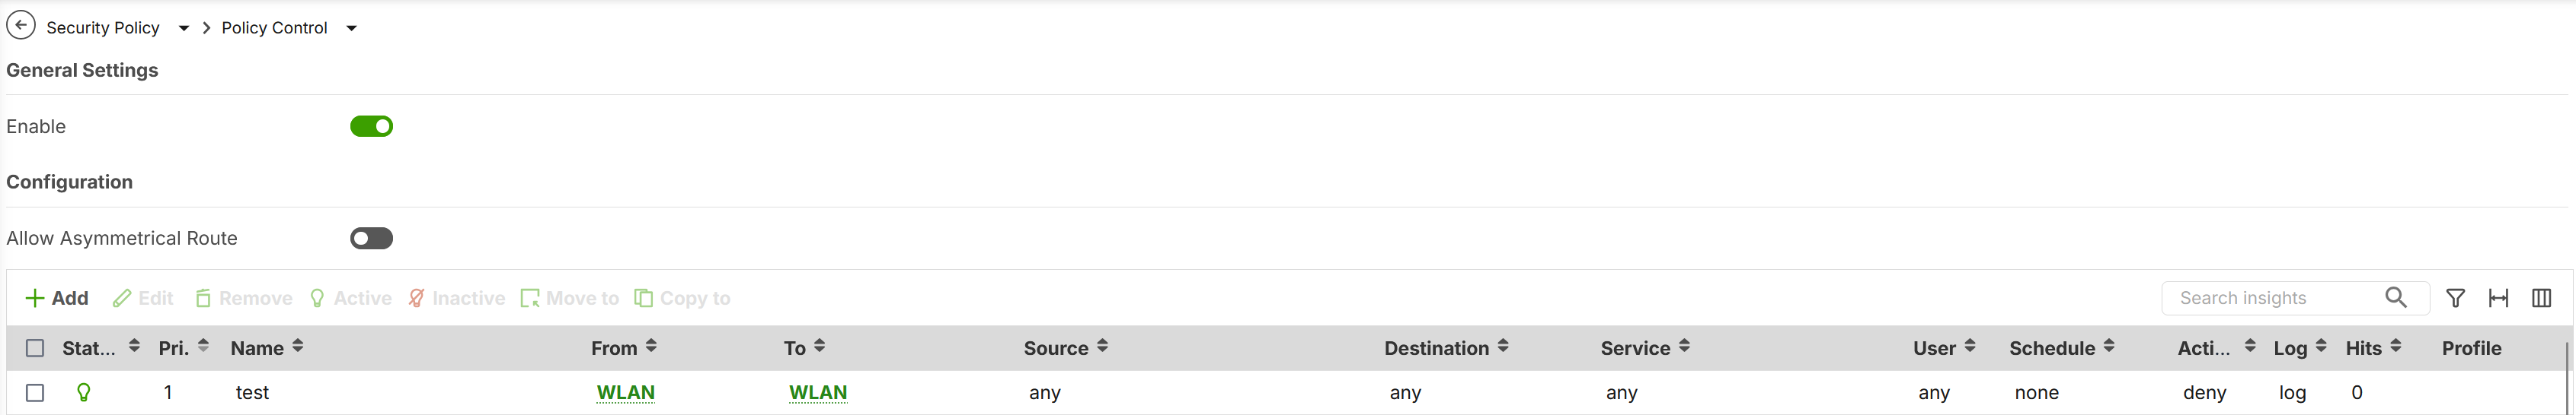This screenshot has height=415, width=2576.
Task: Click the Security Policy breadcrumb item
Action: coord(103,28)
